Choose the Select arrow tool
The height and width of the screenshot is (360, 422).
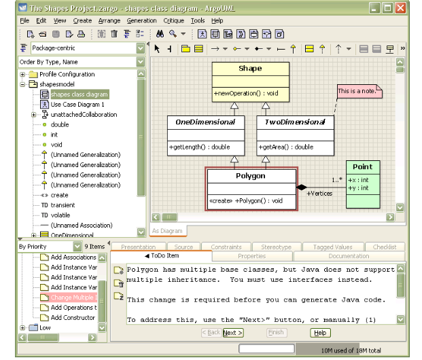[157, 49]
